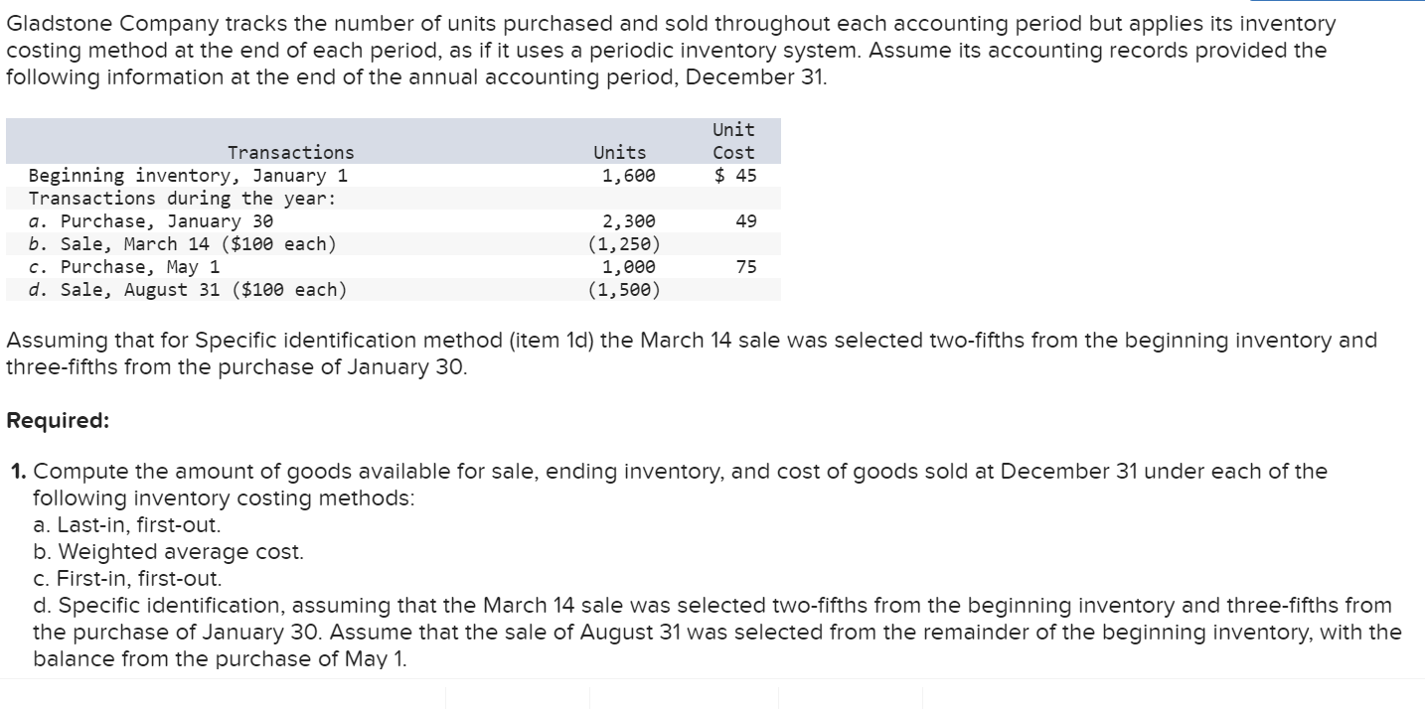Select the Sale, August 31 row label
1425x709 pixels.
tap(188, 290)
